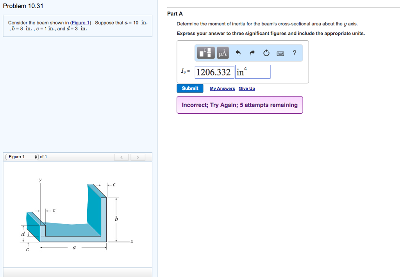400x277 pixels.
Task: Open the keyboard shortcuts icon
Action: (280, 53)
